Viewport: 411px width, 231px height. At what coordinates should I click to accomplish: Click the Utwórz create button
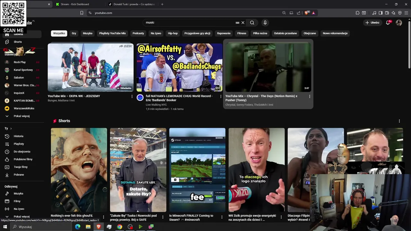(372, 22)
